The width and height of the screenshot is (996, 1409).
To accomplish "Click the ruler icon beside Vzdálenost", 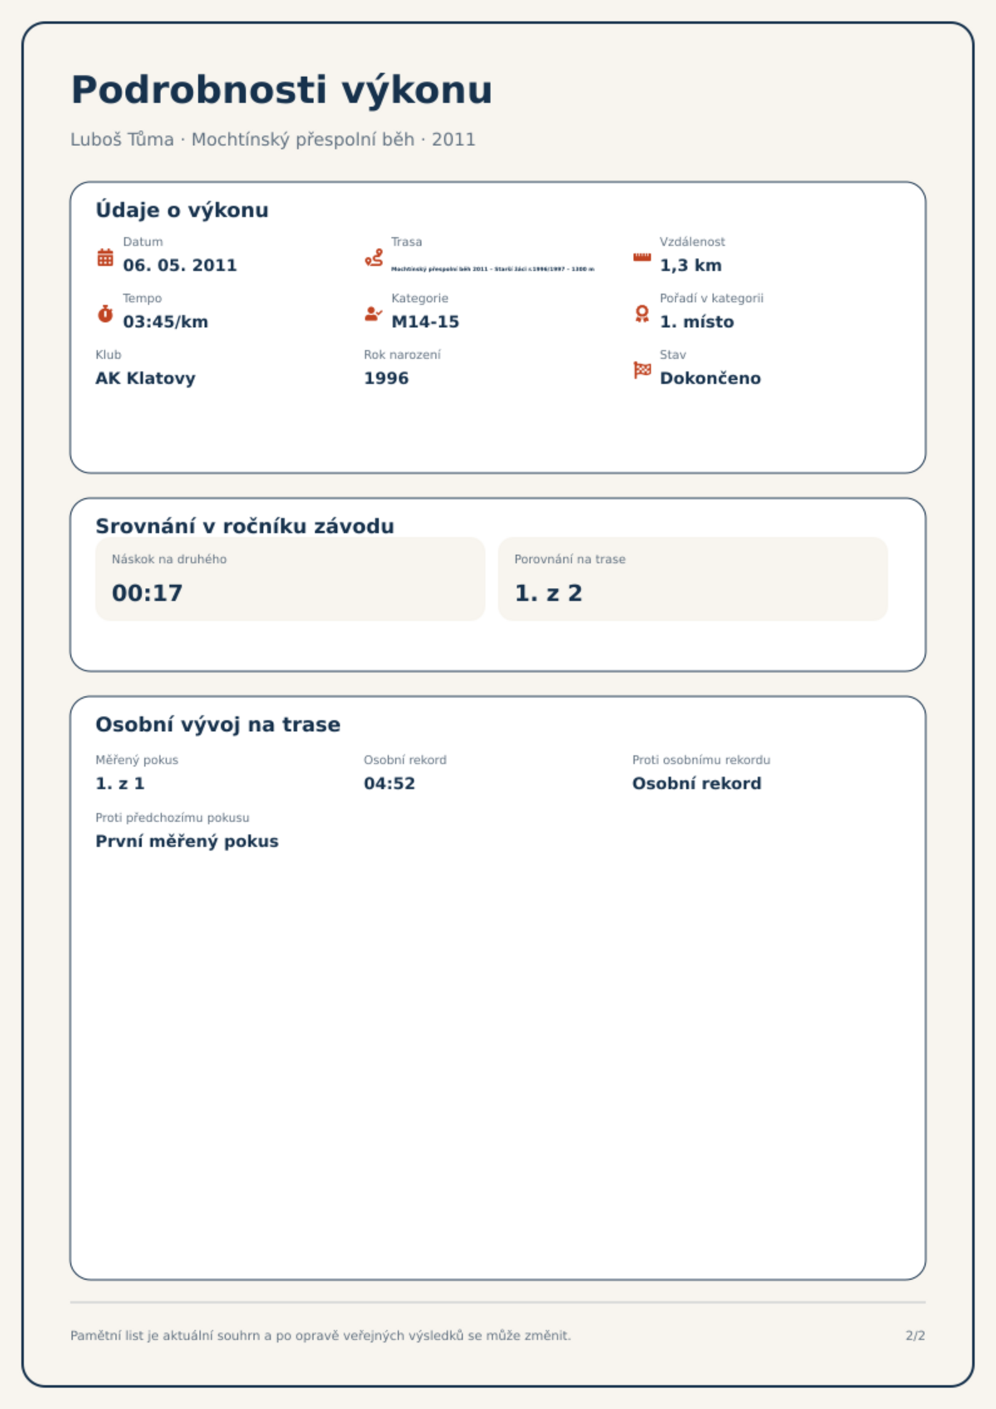I will pos(642,257).
